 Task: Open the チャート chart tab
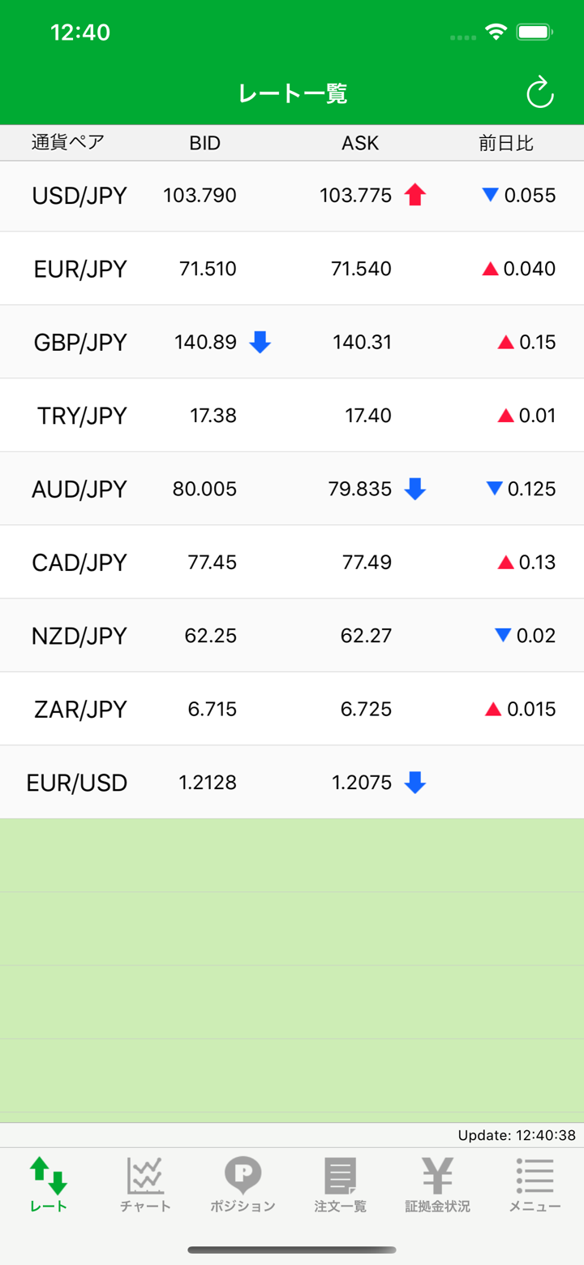pos(145,1185)
